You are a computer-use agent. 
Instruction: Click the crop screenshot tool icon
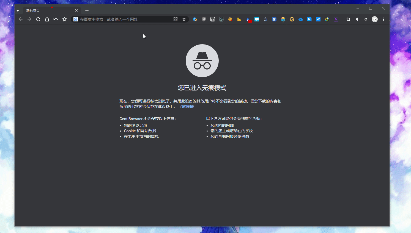point(348,19)
